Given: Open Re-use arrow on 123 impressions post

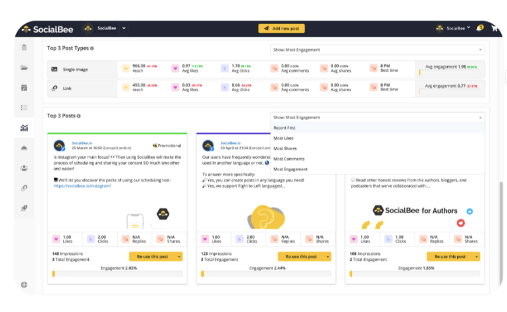Looking at the screenshot, I should tap(328, 257).
